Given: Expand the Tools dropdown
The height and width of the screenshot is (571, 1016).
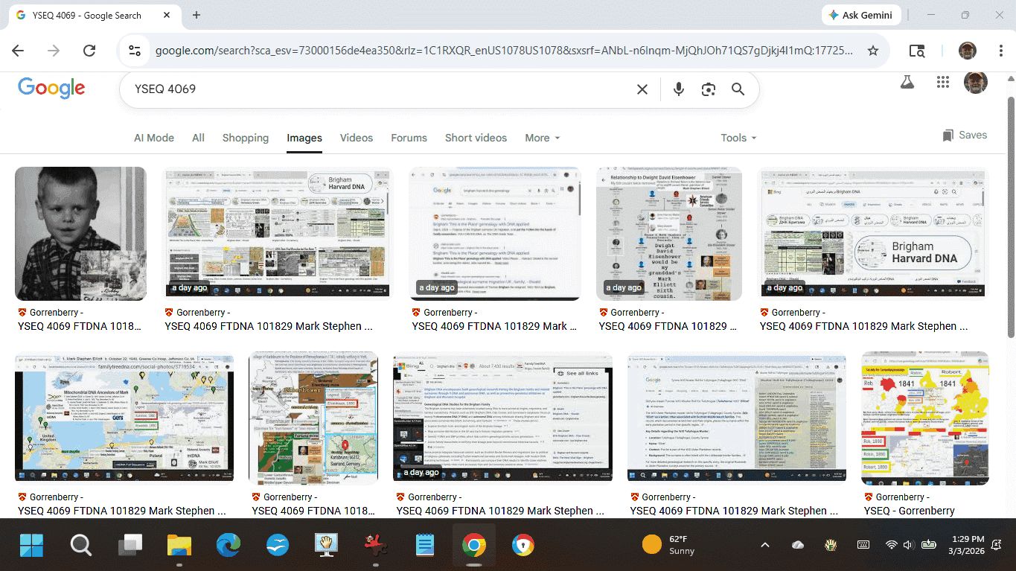Looking at the screenshot, I should point(738,138).
